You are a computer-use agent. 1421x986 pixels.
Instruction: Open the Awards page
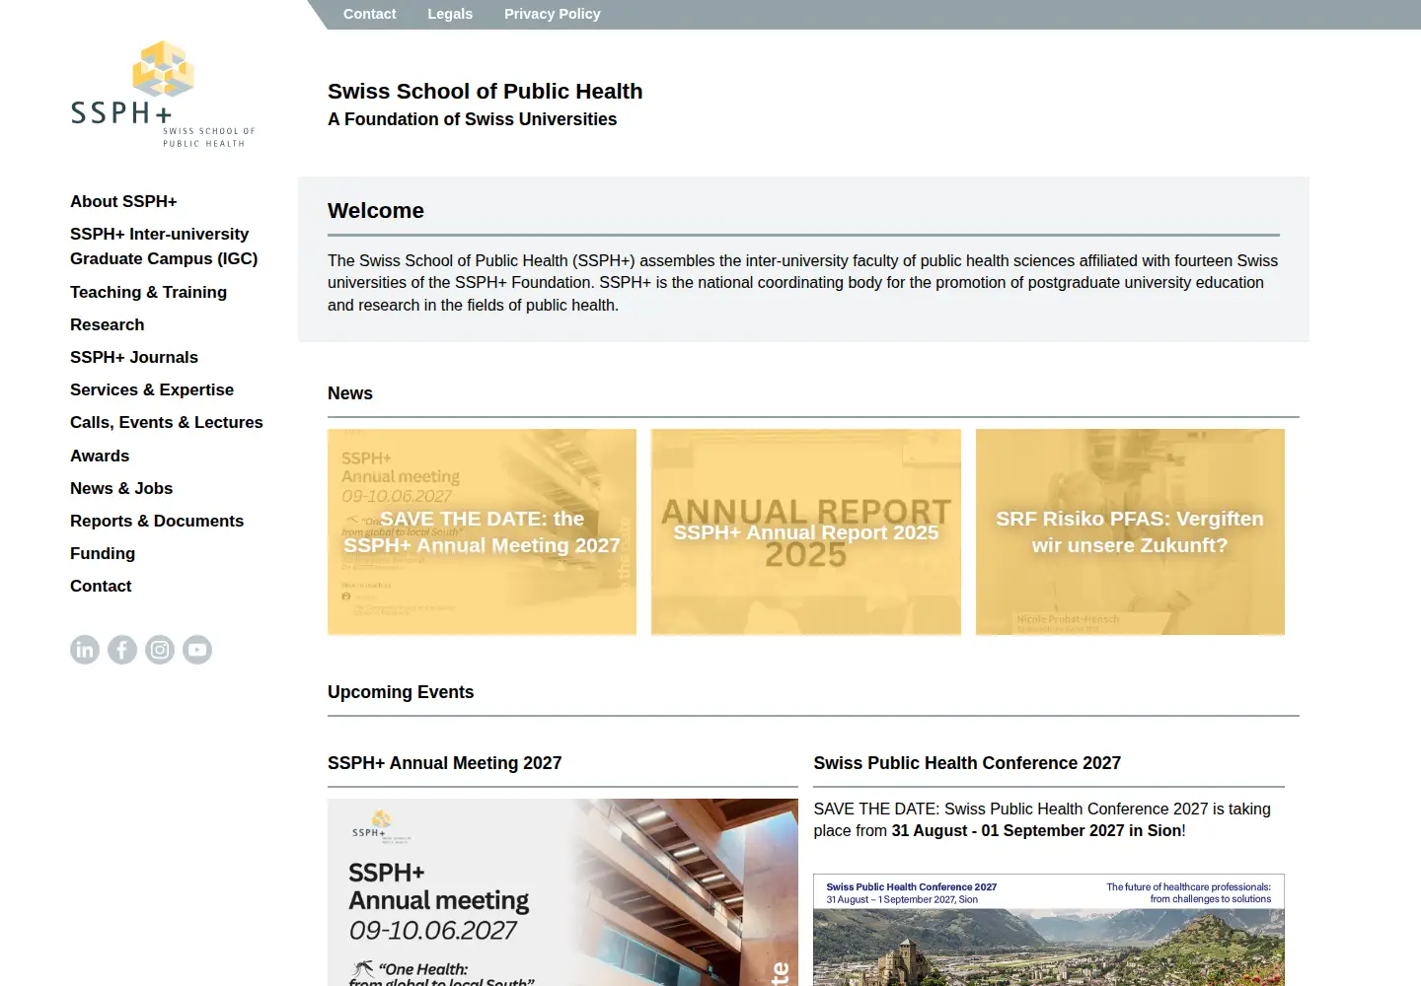[x=100, y=456]
